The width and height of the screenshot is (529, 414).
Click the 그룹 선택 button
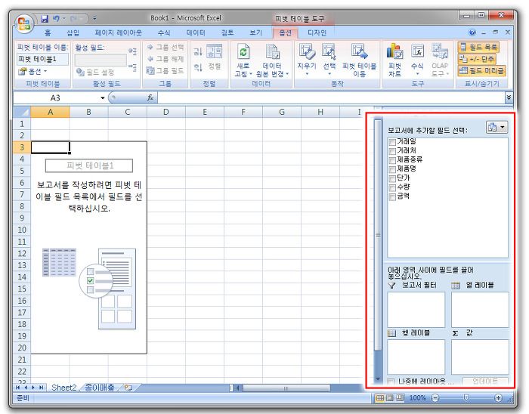coord(166,48)
